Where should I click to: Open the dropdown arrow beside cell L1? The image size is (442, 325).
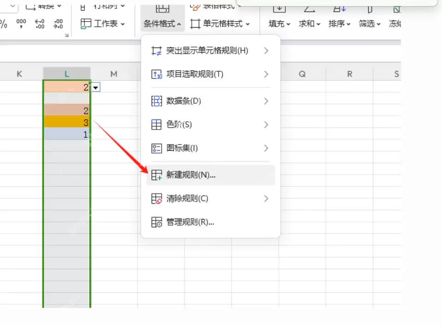[x=95, y=88]
